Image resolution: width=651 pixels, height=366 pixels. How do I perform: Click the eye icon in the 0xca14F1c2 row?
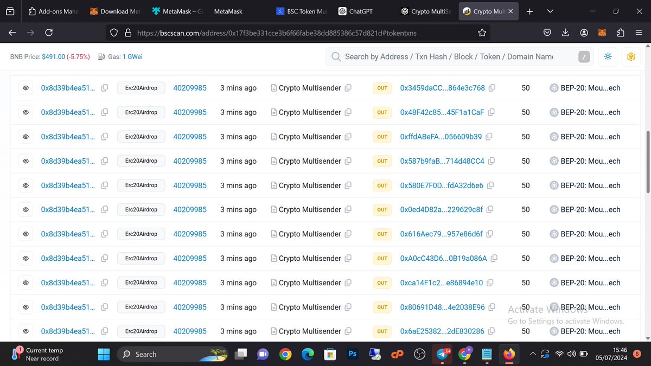click(x=25, y=282)
